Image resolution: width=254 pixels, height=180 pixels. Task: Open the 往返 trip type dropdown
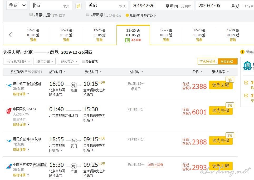pos(17,6)
